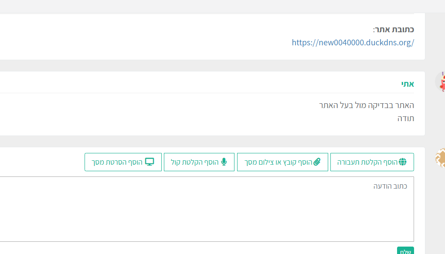Click the message text האתר בבדיקה מול בעל האתר
445x254 pixels.
coord(366,105)
